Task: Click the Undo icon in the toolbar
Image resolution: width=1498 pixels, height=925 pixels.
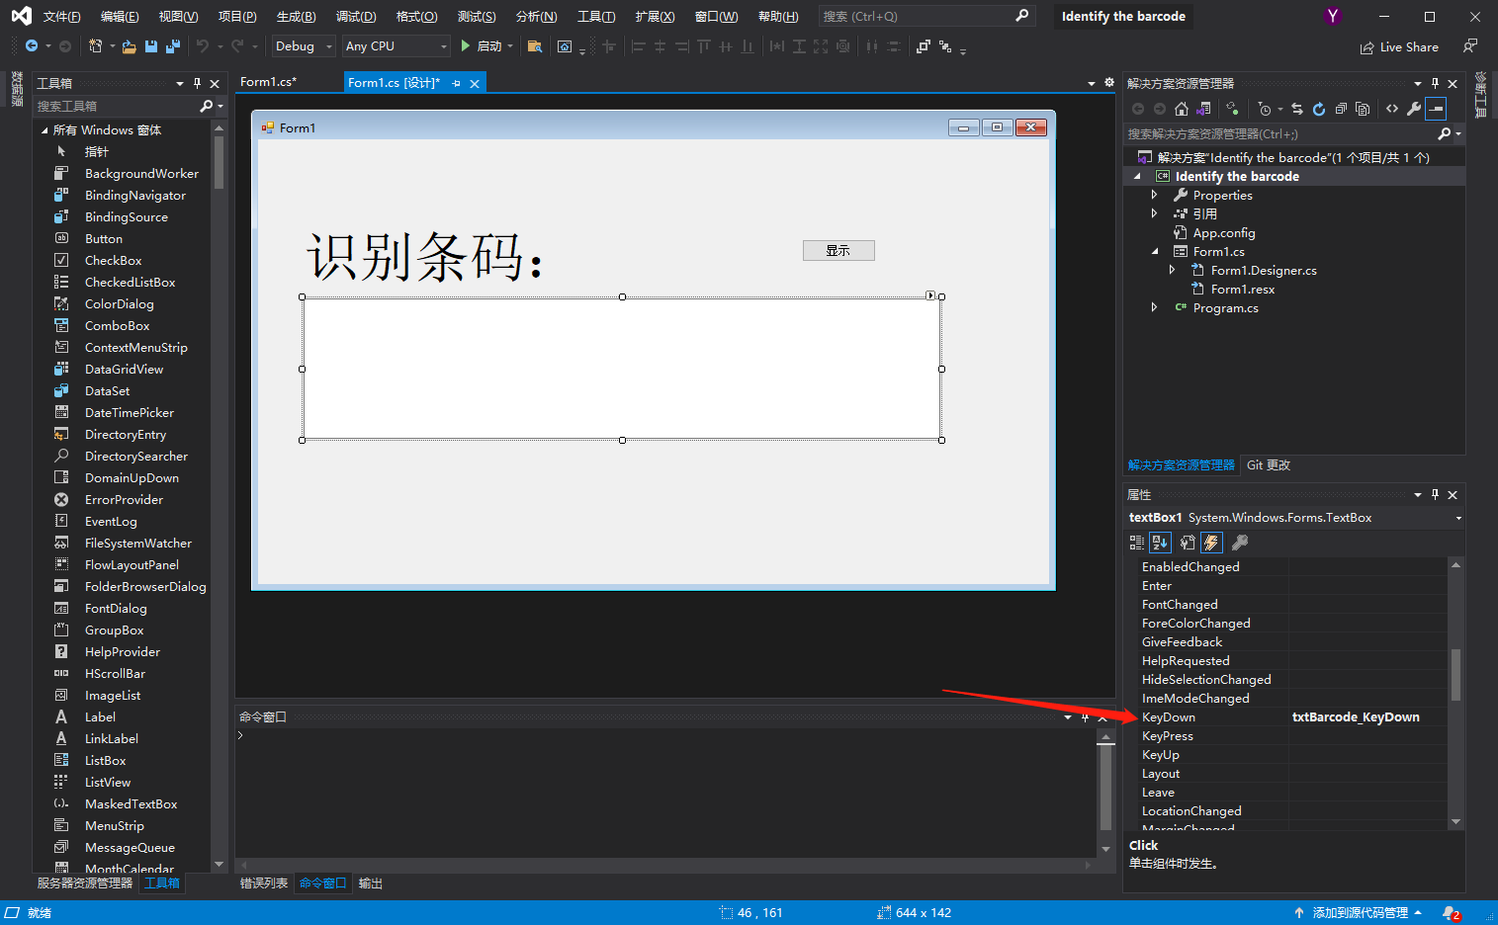Action: tap(202, 45)
